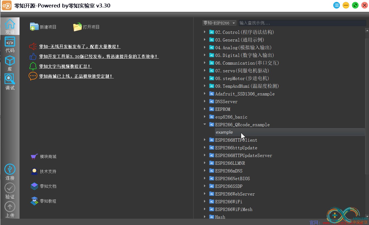Click the 模块商城 shopping cart icon
Image resolution: width=369 pixels, height=225 pixels.
34,157
